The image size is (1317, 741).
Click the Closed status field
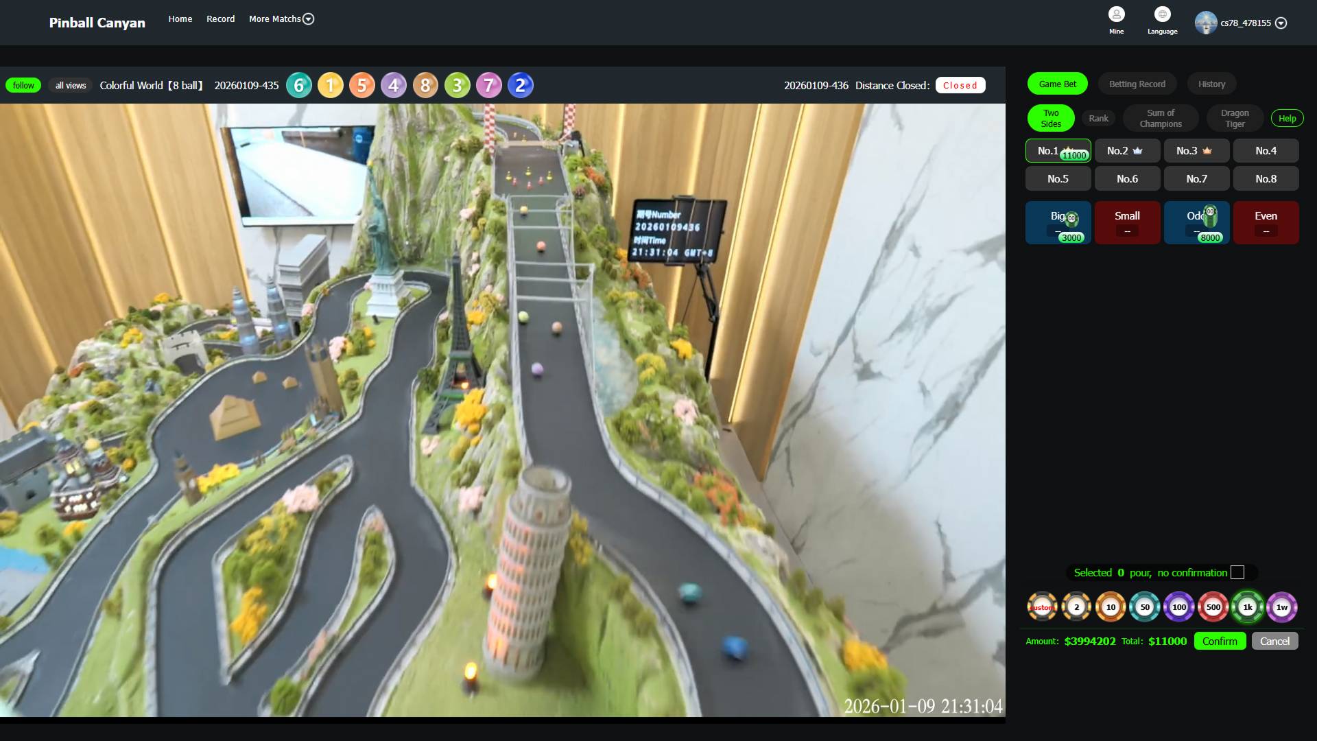960,85
